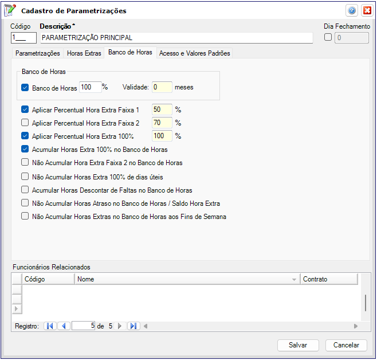Toggle the Dia Fechamento checkbox

tap(328, 38)
